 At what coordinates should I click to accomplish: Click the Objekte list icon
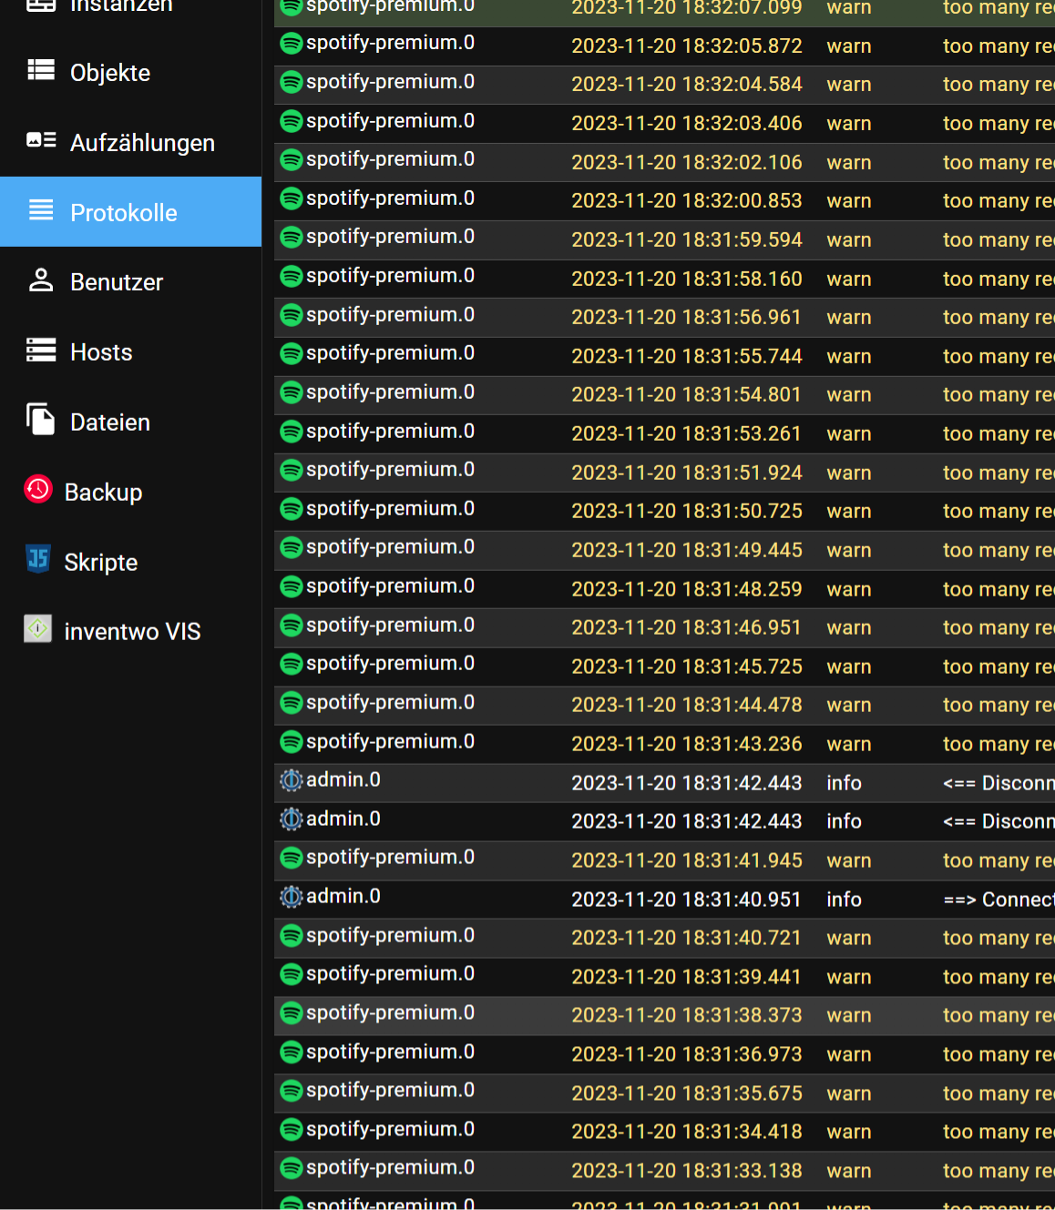pos(41,70)
